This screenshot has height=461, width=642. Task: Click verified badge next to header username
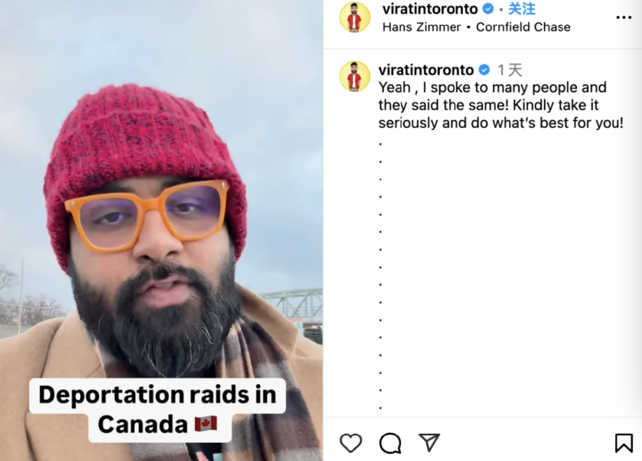coord(488,9)
